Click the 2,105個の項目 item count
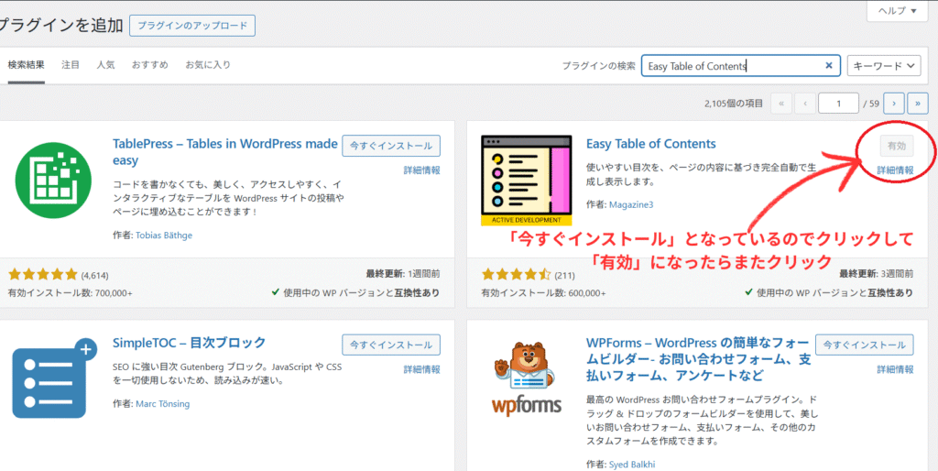 click(x=734, y=104)
